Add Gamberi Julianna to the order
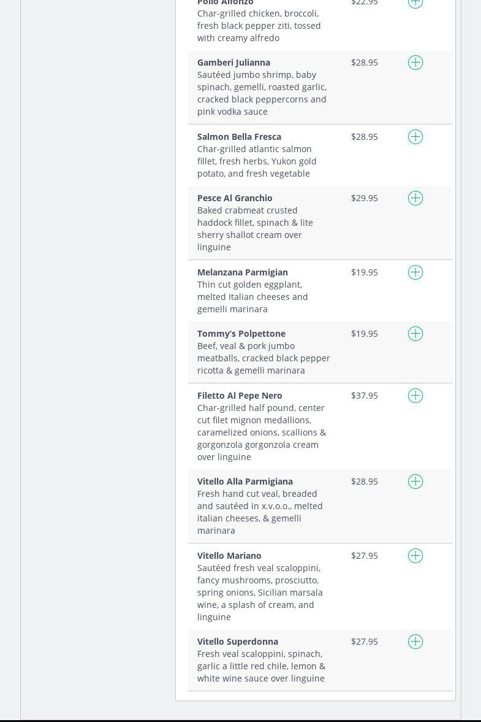Screen dimensions: 481x722 click(x=415, y=63)
